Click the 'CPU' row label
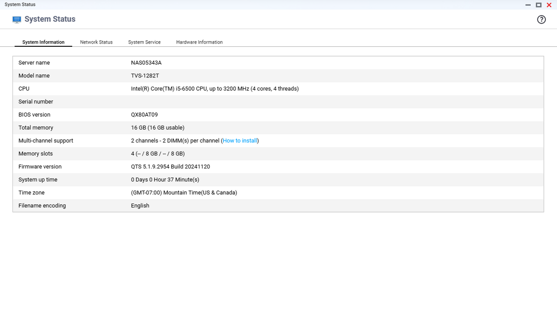The height and width of the screenshot is (324, 557). click(24, 89)
